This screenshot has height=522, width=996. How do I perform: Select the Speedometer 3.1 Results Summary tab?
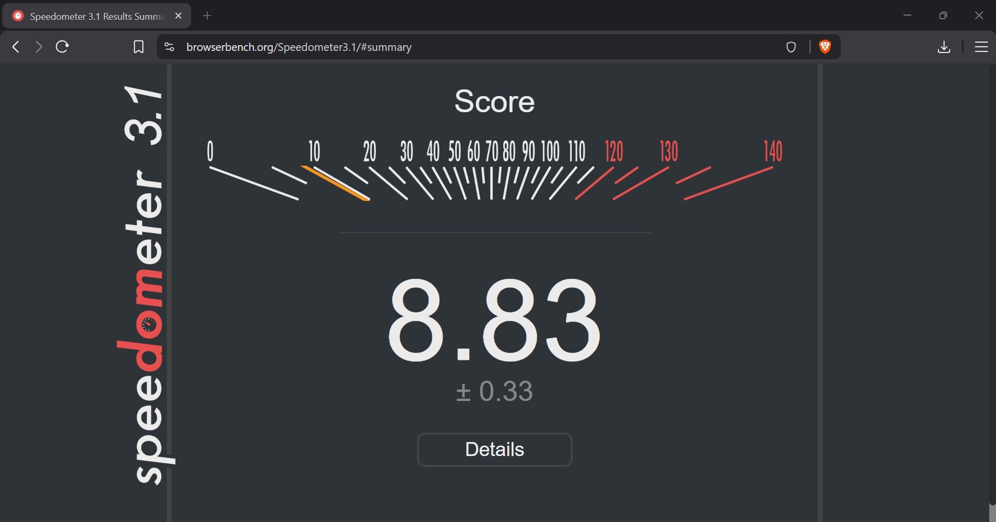97,16
